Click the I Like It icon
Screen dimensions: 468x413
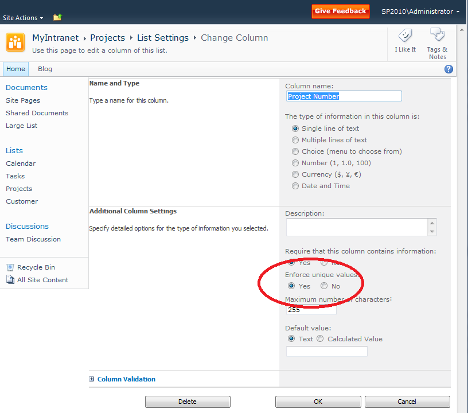pos(405,36)
